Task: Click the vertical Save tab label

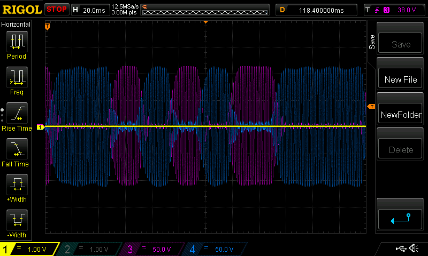Action: coord(372,42)
